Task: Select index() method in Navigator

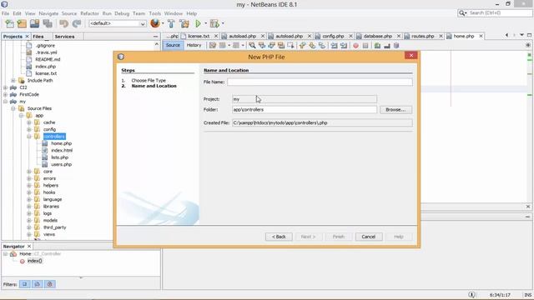Action: coord(35,261)
